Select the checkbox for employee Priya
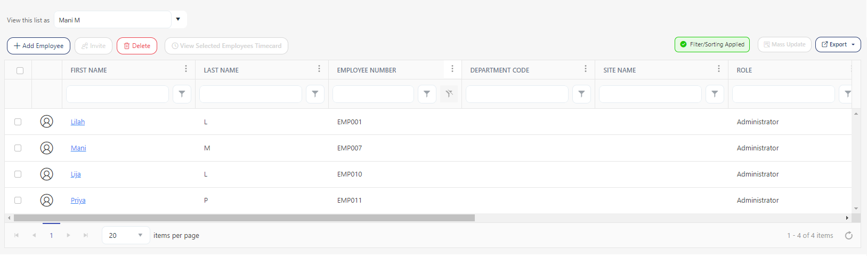Screen dimensions: 867x256 click(18, 200)
